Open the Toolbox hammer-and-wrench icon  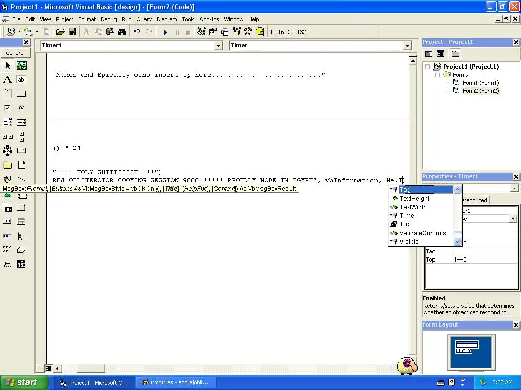click(x=248, y=32)
